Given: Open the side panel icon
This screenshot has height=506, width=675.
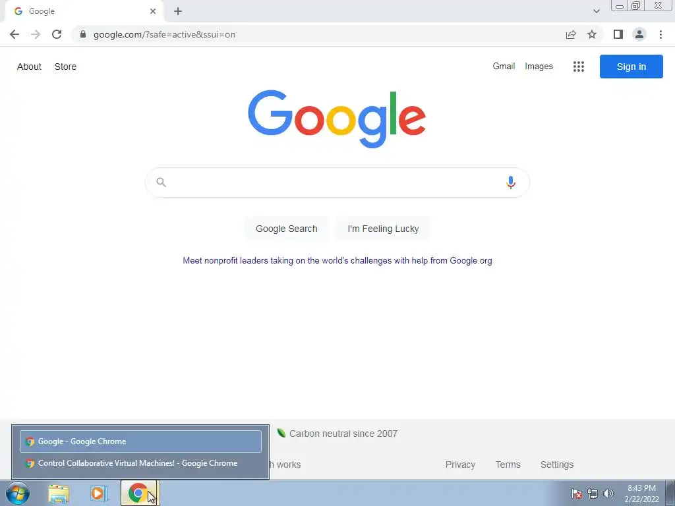Looking at the screenshot, I should tap(618, 34).
